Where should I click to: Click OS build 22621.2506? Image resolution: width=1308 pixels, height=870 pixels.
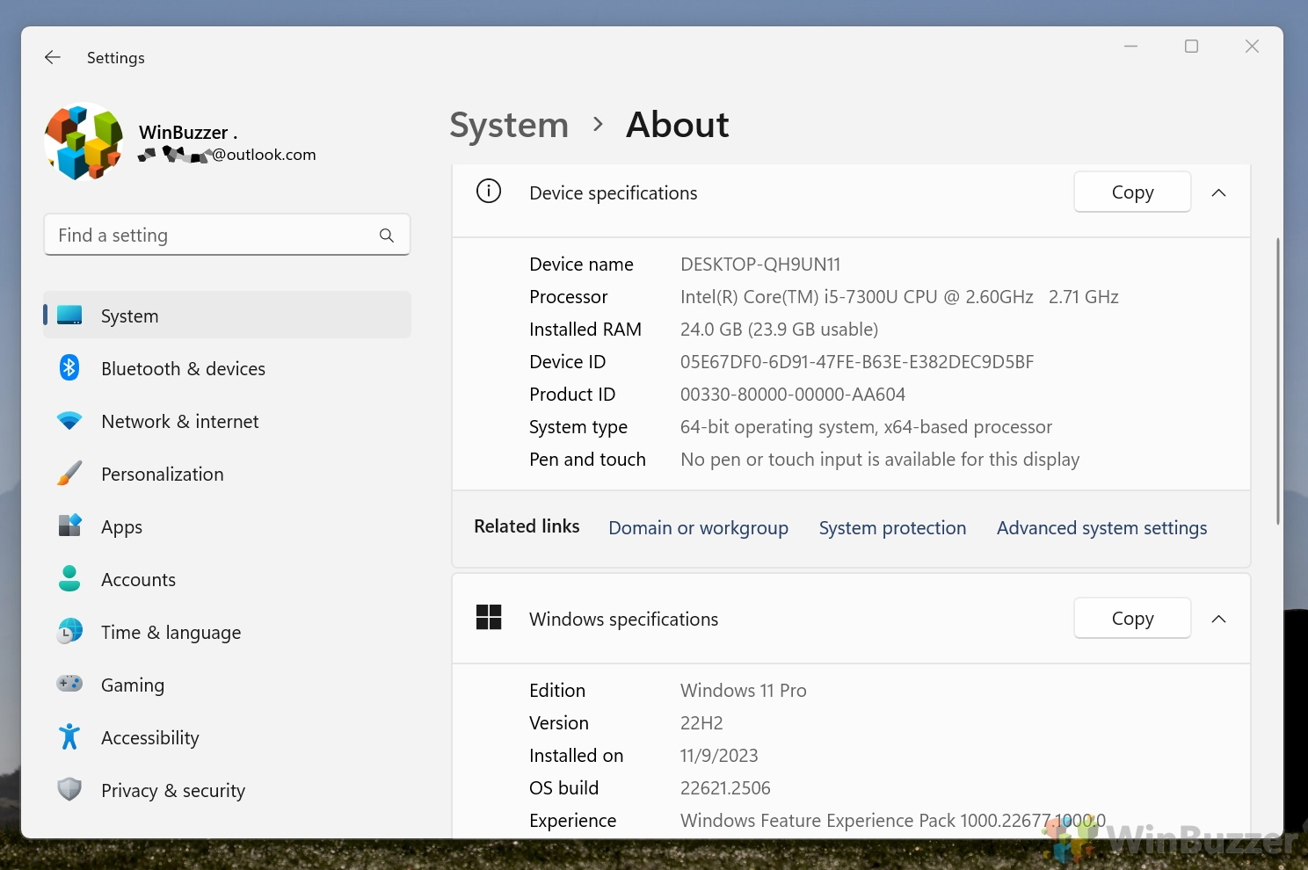pyautogui.click(x=725, y=787)
